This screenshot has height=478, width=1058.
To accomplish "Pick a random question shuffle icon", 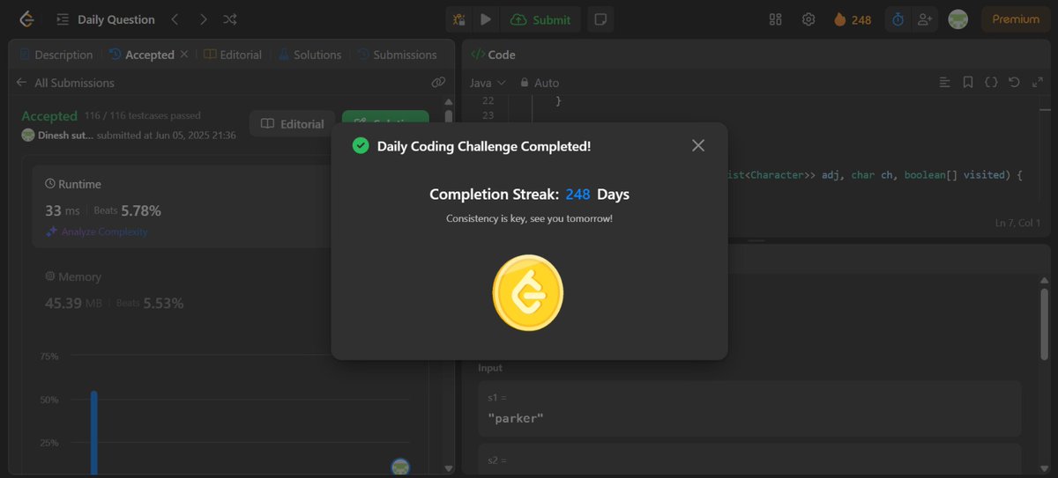I will tap(230, 19).
